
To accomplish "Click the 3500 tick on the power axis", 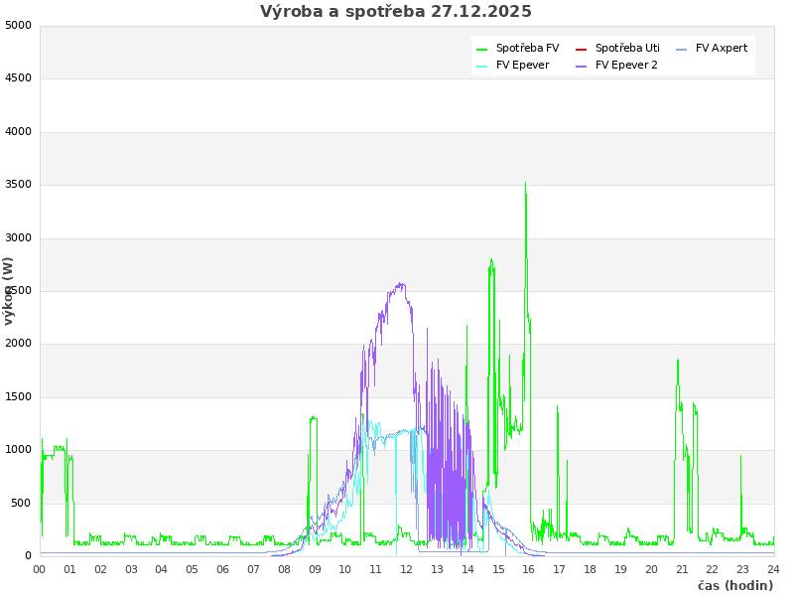I will tap(18, 185).
